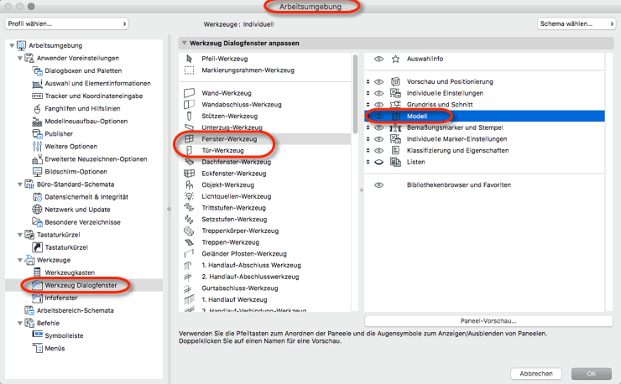621x384 pixels.
Task: Open the Profil wählen dropdown
Action: 66,23
